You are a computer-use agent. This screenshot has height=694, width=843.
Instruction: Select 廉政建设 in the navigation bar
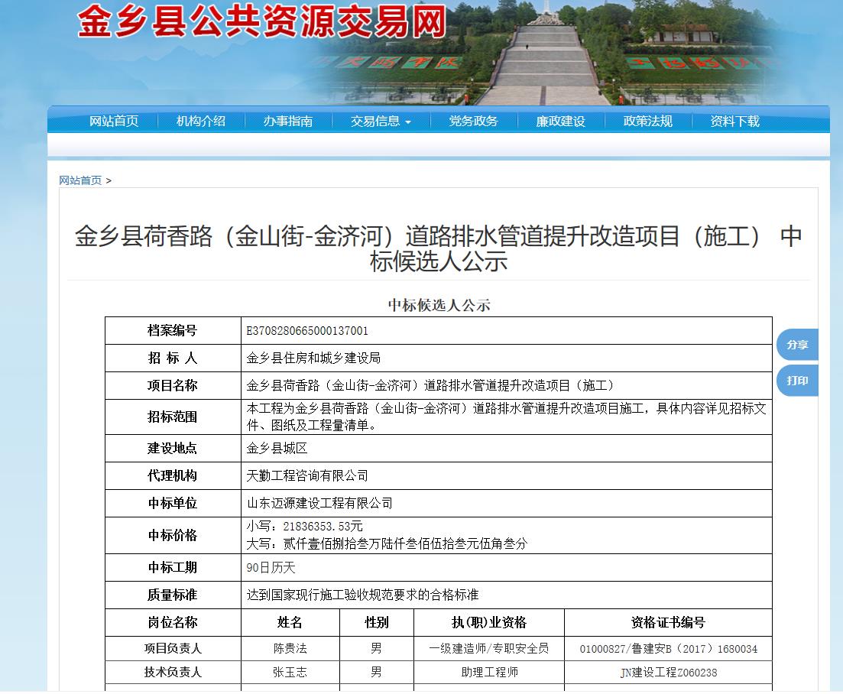[x=560, y=122]
